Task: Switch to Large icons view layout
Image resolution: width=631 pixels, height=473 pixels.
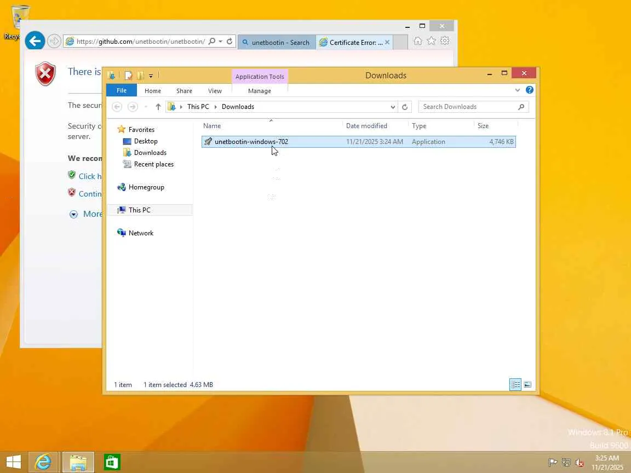Action: click(527, 384)
